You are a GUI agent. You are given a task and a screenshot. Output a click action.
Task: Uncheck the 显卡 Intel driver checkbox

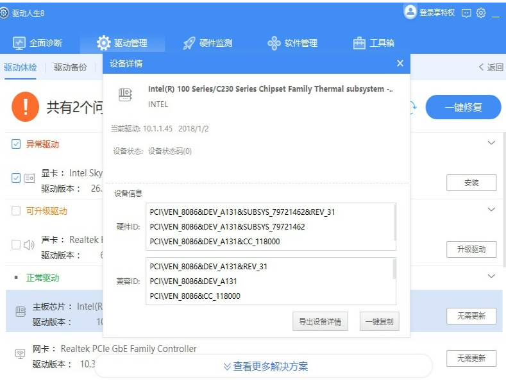pos(16,178)
